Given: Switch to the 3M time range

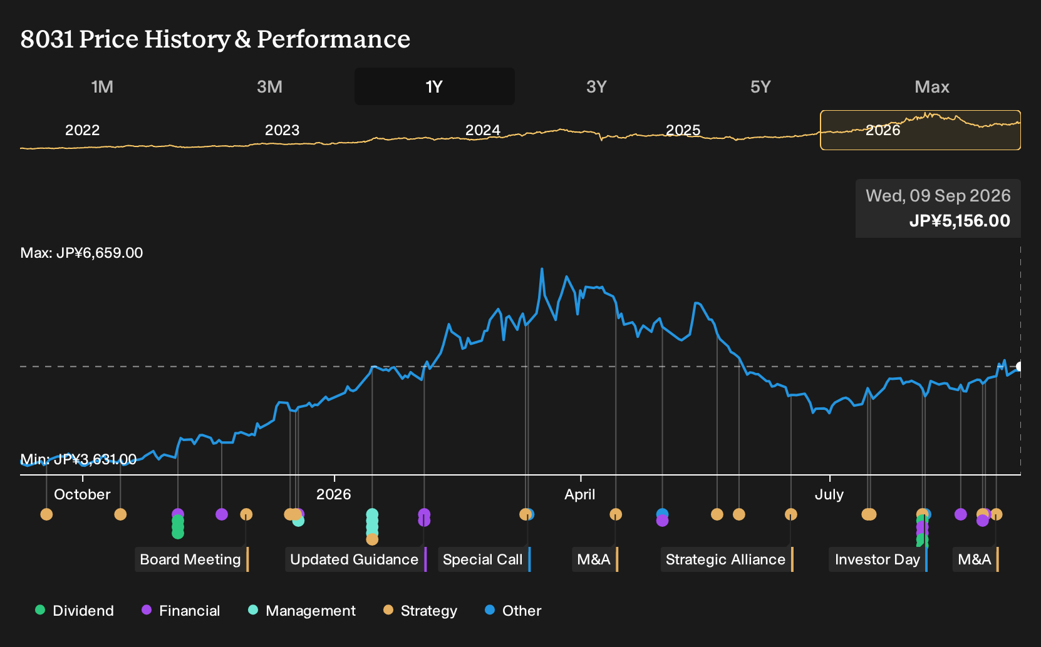Looking at the screenshot, I should click(x=269, y=87).
